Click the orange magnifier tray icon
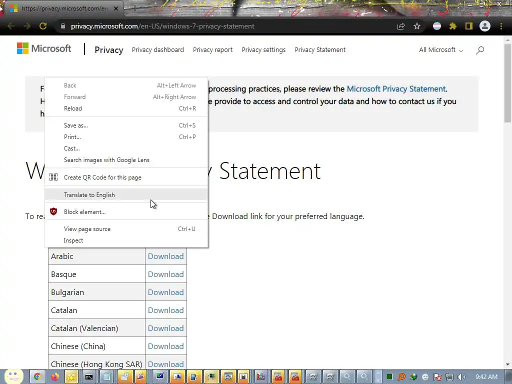This screenshot has width=512, height=384. coord(401,377)
